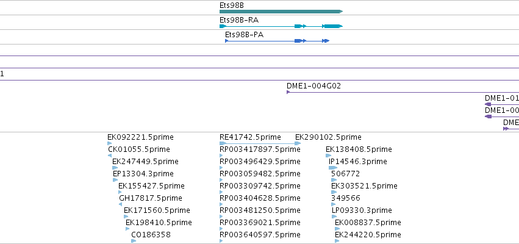The image size is (519, 244).
Task: Select the RE41742.5prime EST glyph
Action: pos(260,143)
